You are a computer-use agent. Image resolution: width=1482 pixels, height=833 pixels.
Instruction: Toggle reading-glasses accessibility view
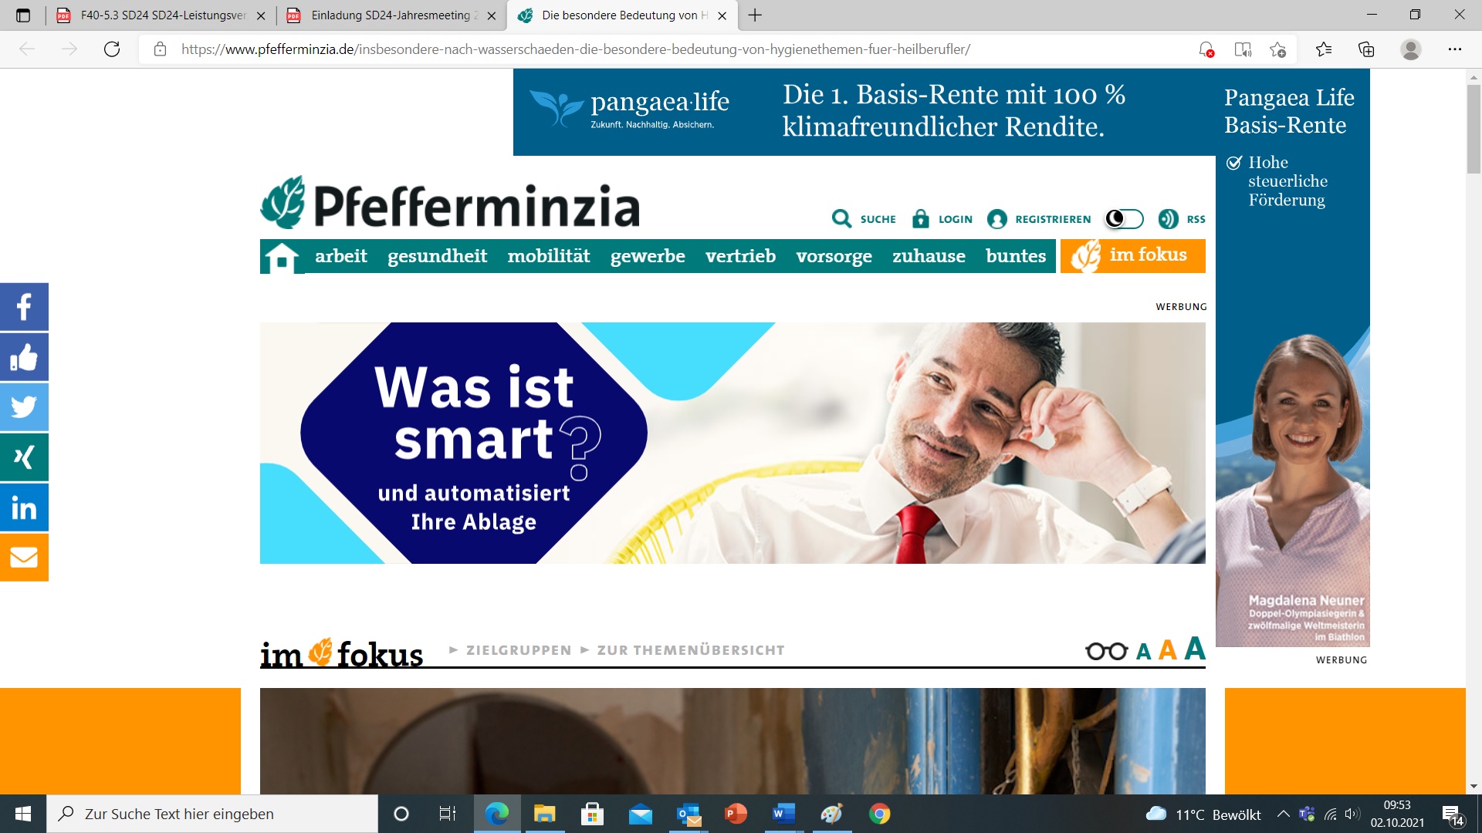(1106, 651)
